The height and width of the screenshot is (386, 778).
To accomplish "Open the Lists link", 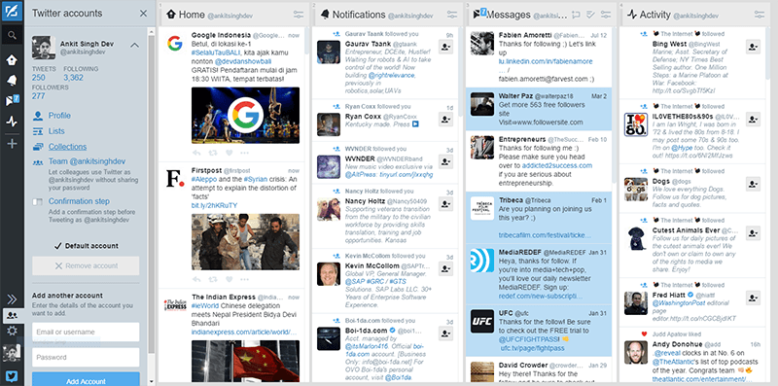I will pyautogui.click(x=56, y=131).
